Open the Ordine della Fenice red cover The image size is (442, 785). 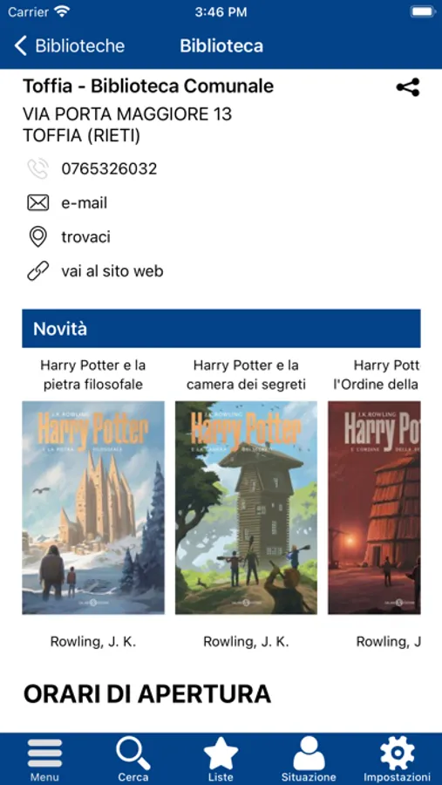click(x=374, y=508)
